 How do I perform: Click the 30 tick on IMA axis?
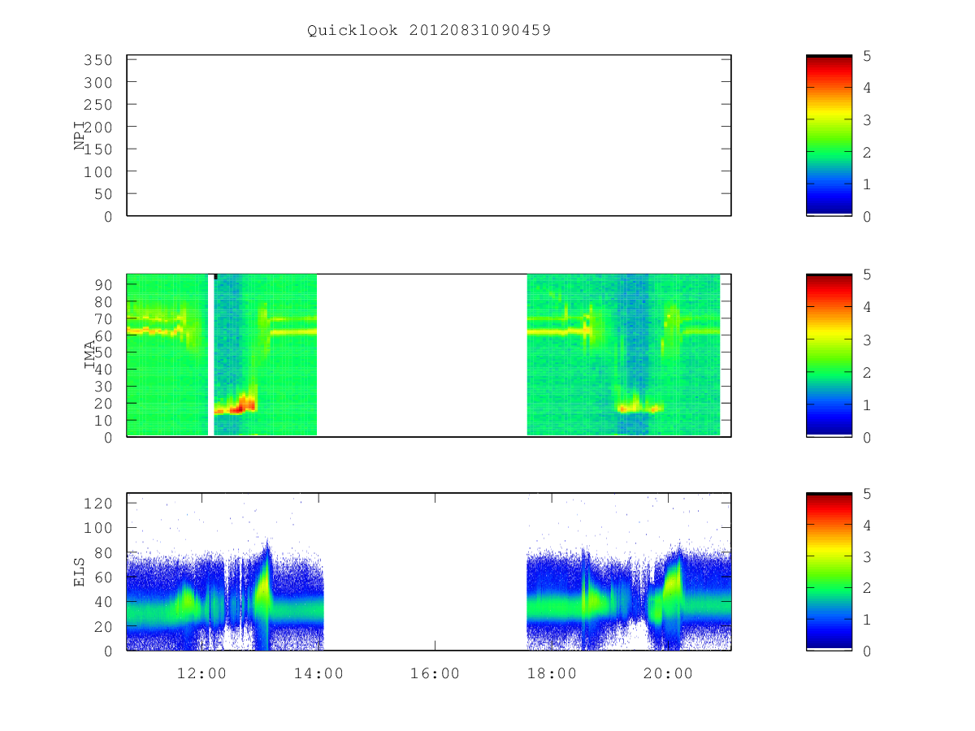105,387
